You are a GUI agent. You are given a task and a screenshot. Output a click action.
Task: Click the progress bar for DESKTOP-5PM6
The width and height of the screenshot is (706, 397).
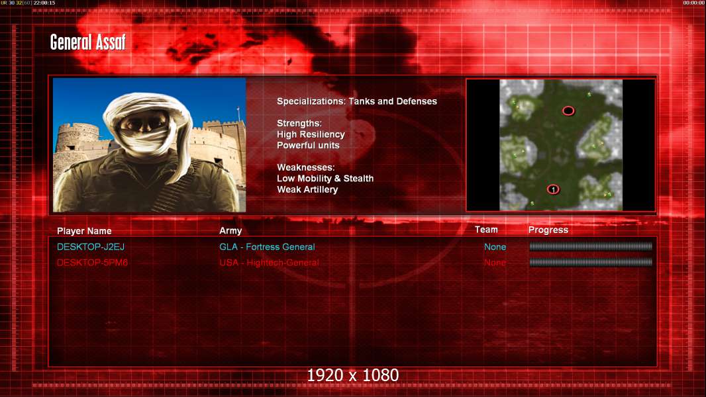click(591, 262)
